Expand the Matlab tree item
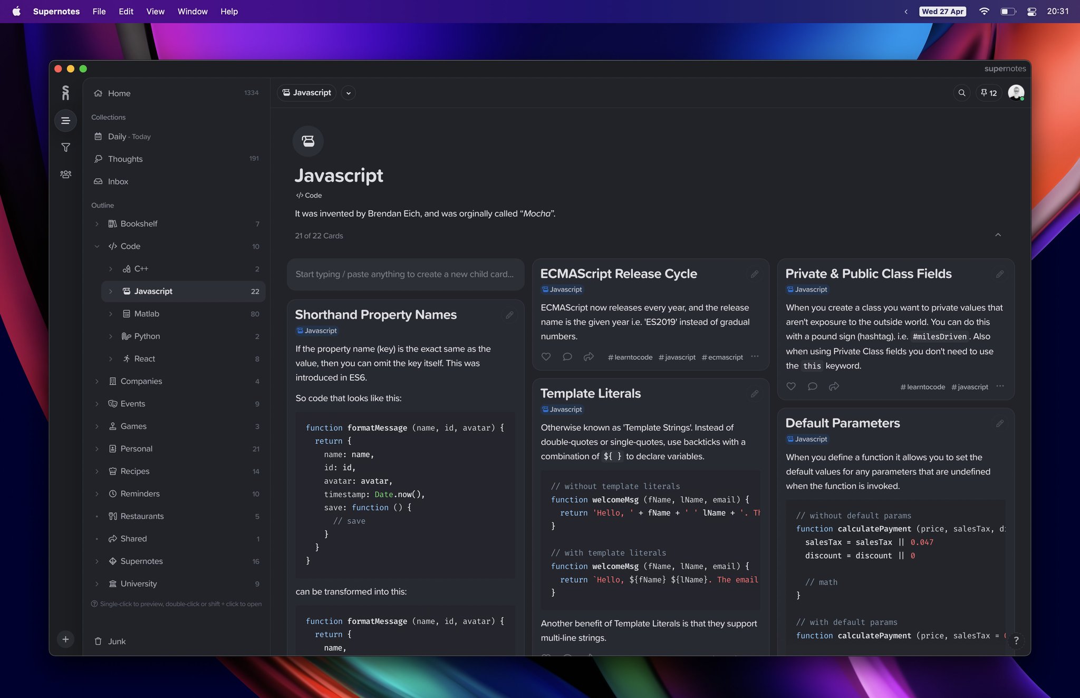 (111, 314)
